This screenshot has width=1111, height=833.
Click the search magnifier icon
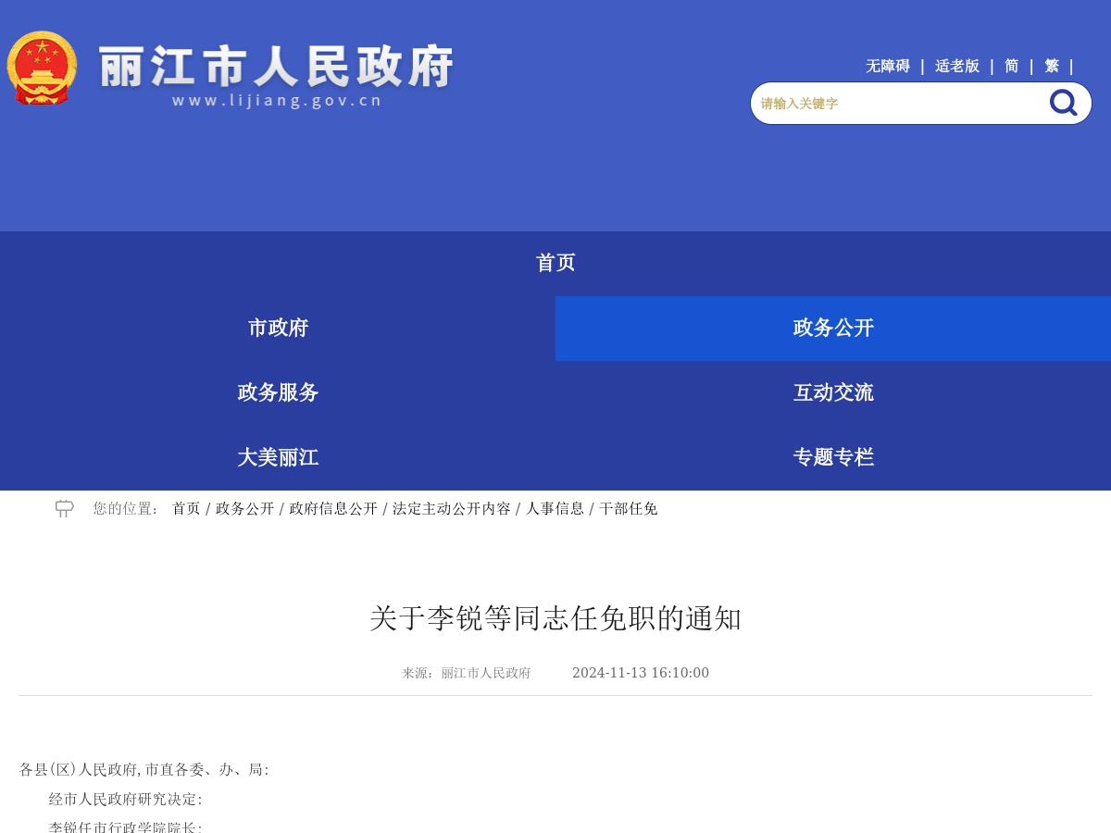point(1063,103)
